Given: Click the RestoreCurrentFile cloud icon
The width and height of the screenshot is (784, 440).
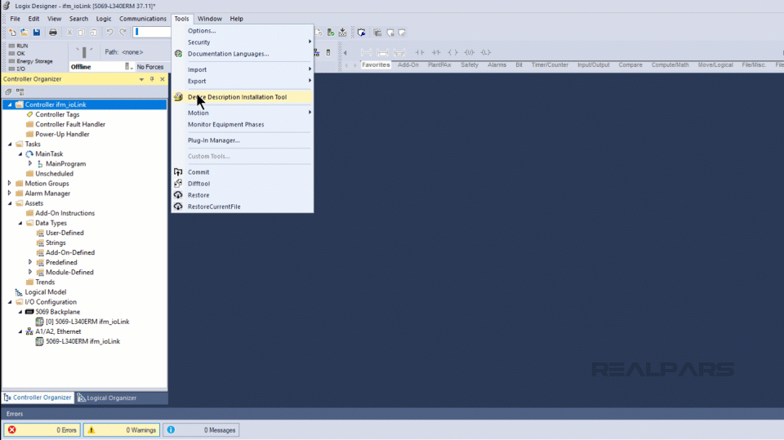Looking at the screenshot, I should [178, 207].
